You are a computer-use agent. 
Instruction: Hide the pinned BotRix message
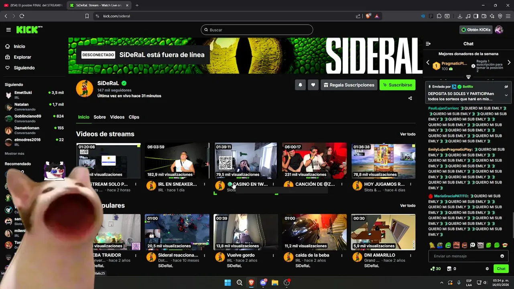tap(506, 87)
